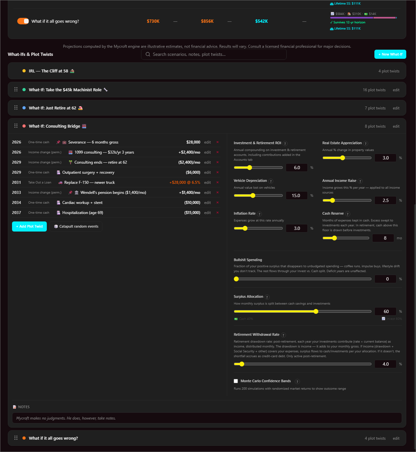Click the pin icon on Wendell's pension row
Viewport: 416px width, 452px height.
tap(70, 193)
